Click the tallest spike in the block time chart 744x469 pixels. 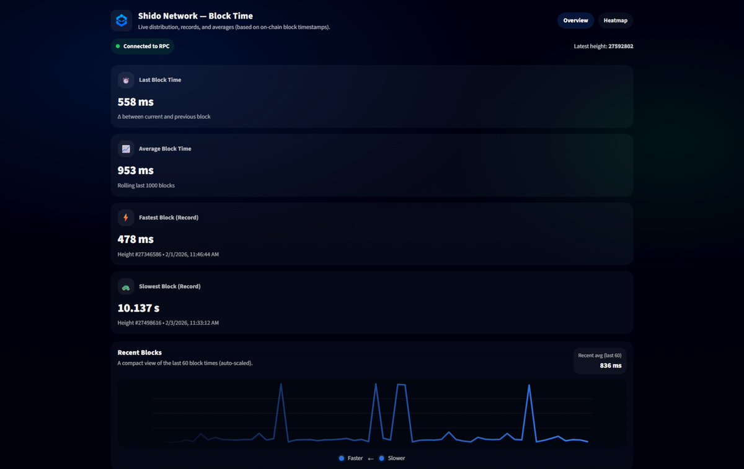click(x=376, y=385)
